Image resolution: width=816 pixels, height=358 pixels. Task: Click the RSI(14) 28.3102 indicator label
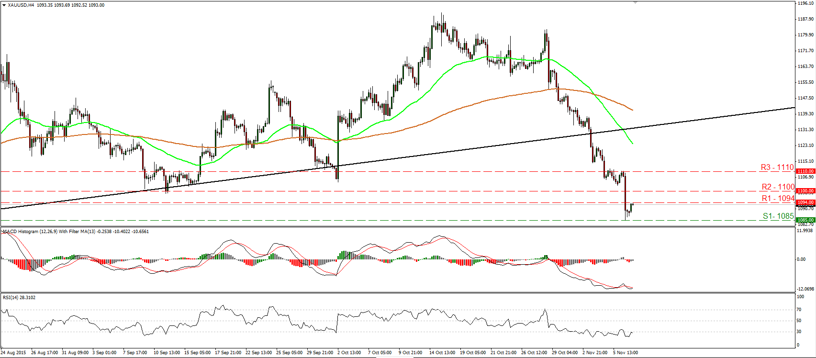(19, 298)
